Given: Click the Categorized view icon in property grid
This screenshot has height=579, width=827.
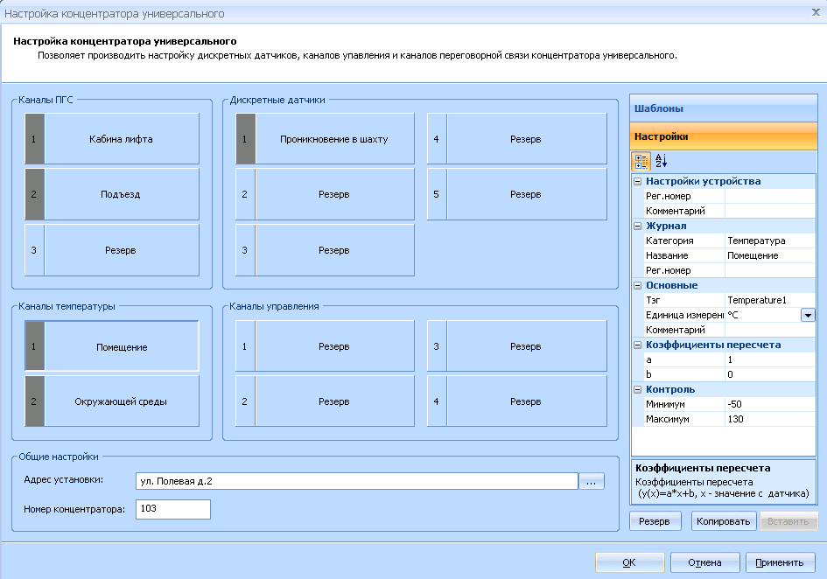Looking at the screenshot, I should 641,162.
